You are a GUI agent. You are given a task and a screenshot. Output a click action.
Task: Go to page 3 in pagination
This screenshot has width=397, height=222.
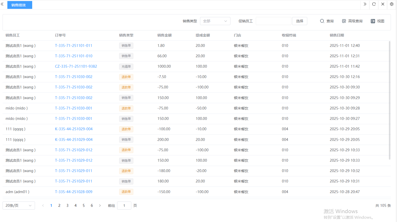pyautogui.click(x=67, y=206)
